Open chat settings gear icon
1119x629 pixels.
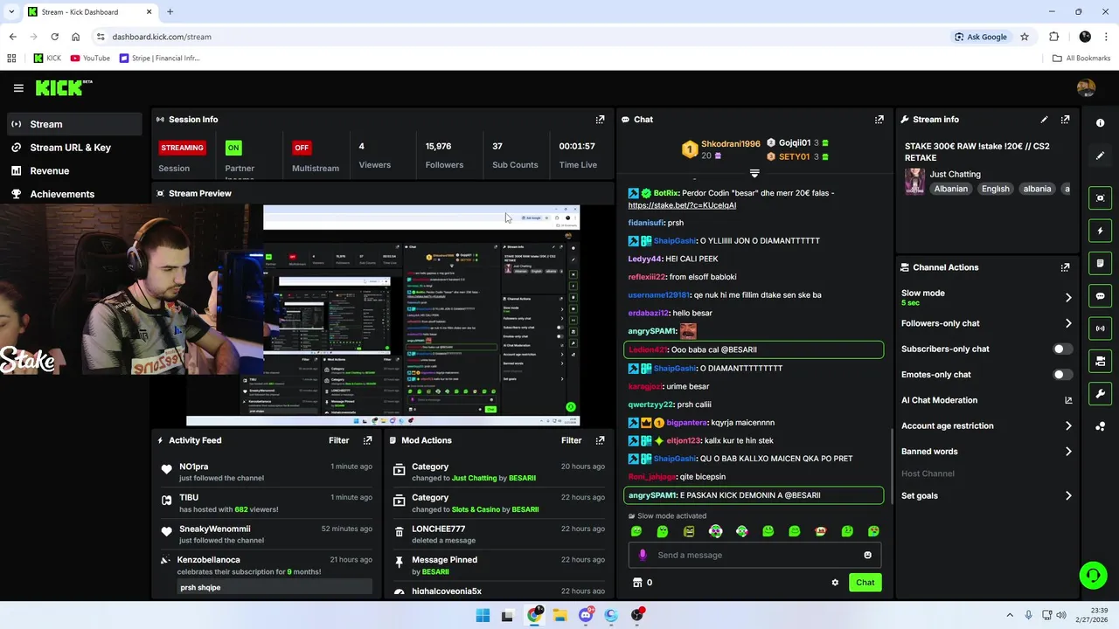pyautogui.click(x=835, y=583)
